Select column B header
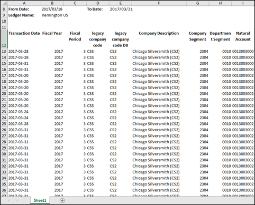255x205 pixels. 52,3
